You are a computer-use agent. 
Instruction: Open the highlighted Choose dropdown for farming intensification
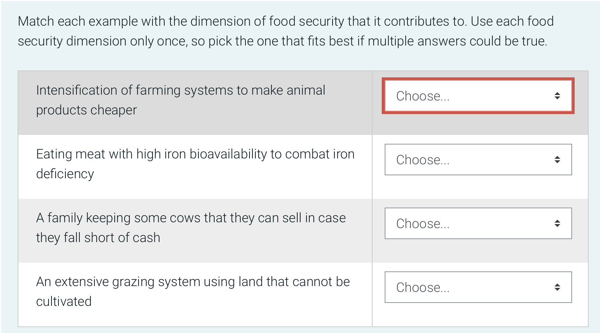[x=478, y=96]
